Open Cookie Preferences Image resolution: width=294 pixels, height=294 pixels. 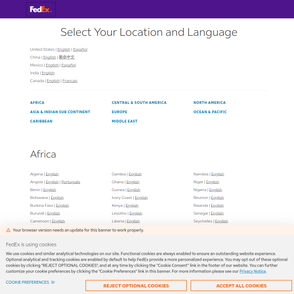pyautogui.click(x=27, y=282)
